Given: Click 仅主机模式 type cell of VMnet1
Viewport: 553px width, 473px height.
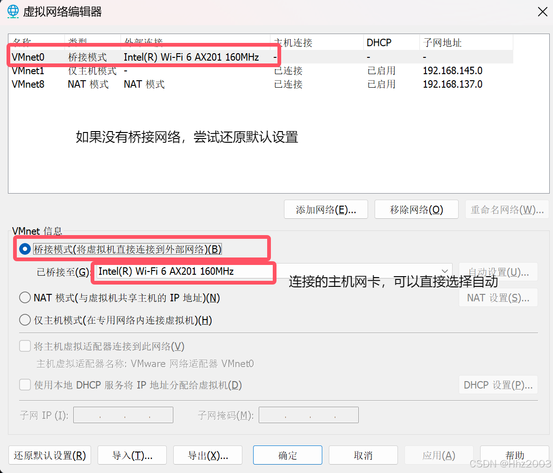Looking at the screenshot, I should [x=92, y=71].
